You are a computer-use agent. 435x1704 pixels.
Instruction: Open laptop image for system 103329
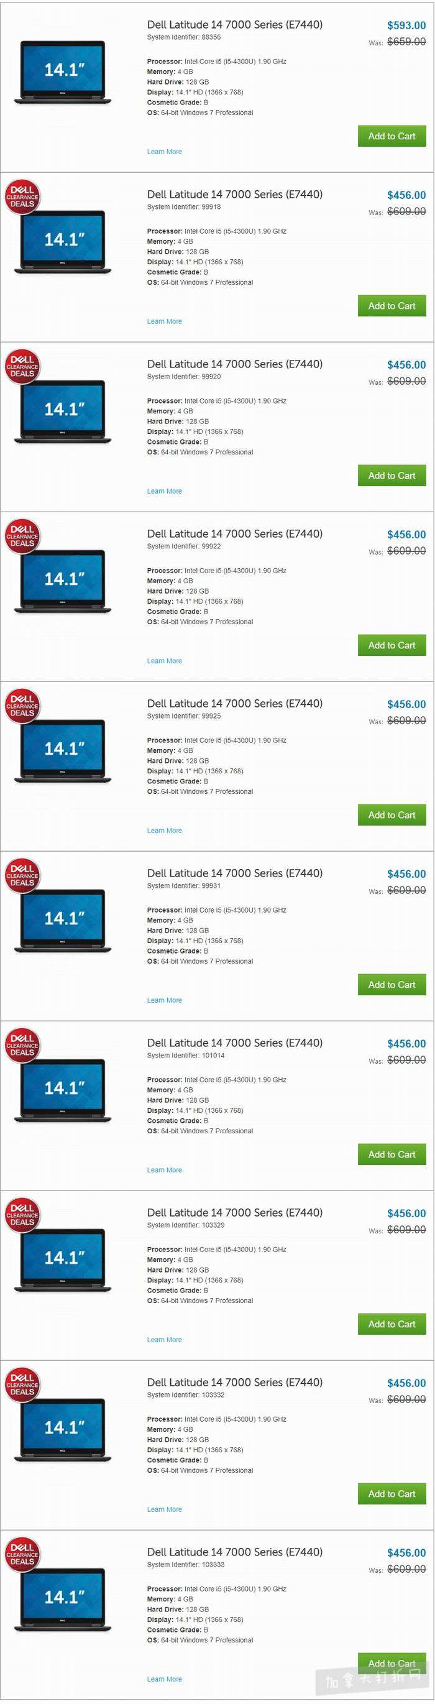(63, 1260)
